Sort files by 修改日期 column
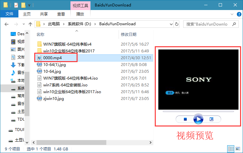 [129, 34]
